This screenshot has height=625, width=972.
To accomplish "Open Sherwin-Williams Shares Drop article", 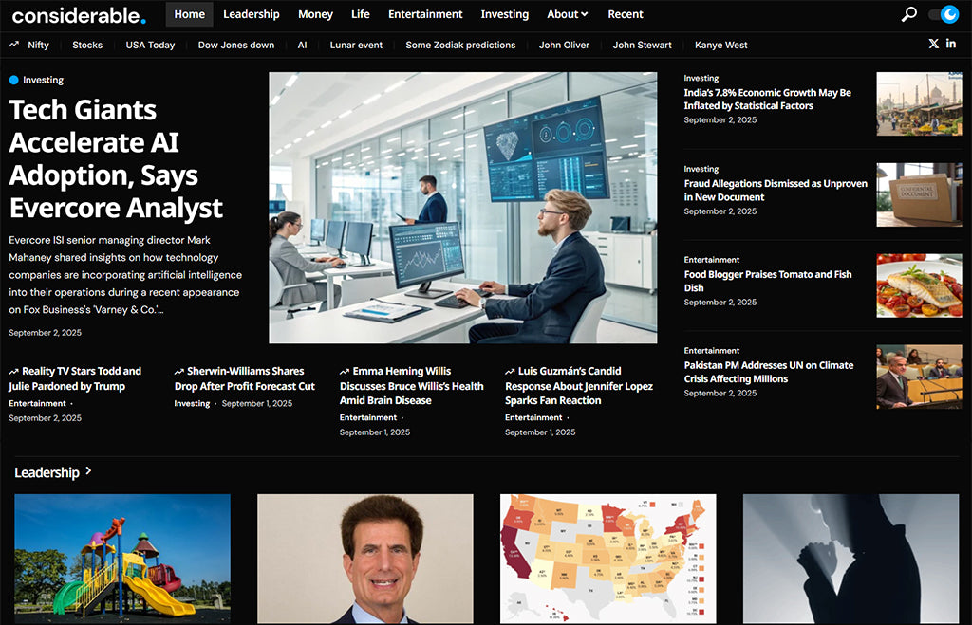I will tap(245, 378).
